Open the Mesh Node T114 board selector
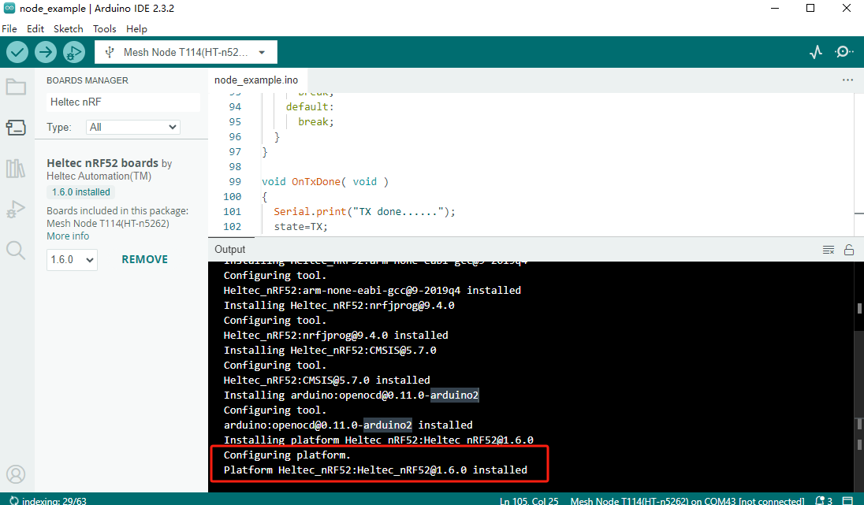864x505 pixels. (x=186, y=53)
